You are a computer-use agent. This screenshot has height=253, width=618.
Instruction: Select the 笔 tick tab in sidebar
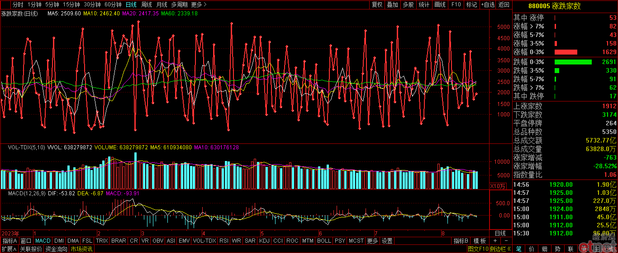[519, 249]
